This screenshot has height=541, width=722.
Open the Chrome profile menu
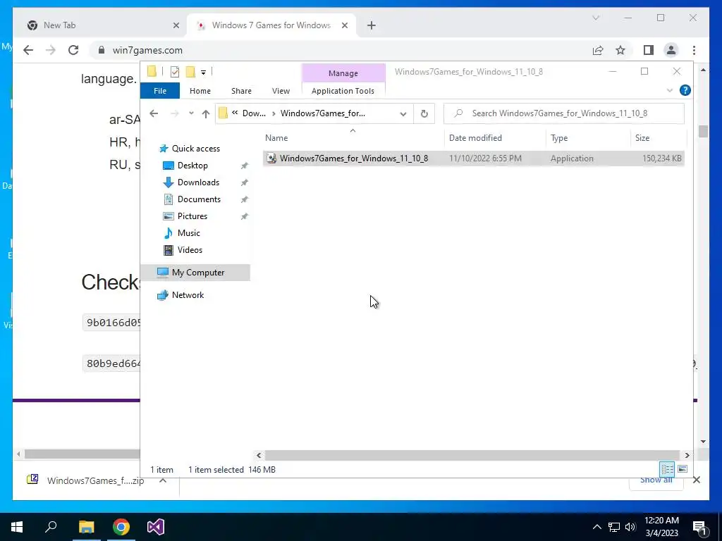click(x=671, y=50)
